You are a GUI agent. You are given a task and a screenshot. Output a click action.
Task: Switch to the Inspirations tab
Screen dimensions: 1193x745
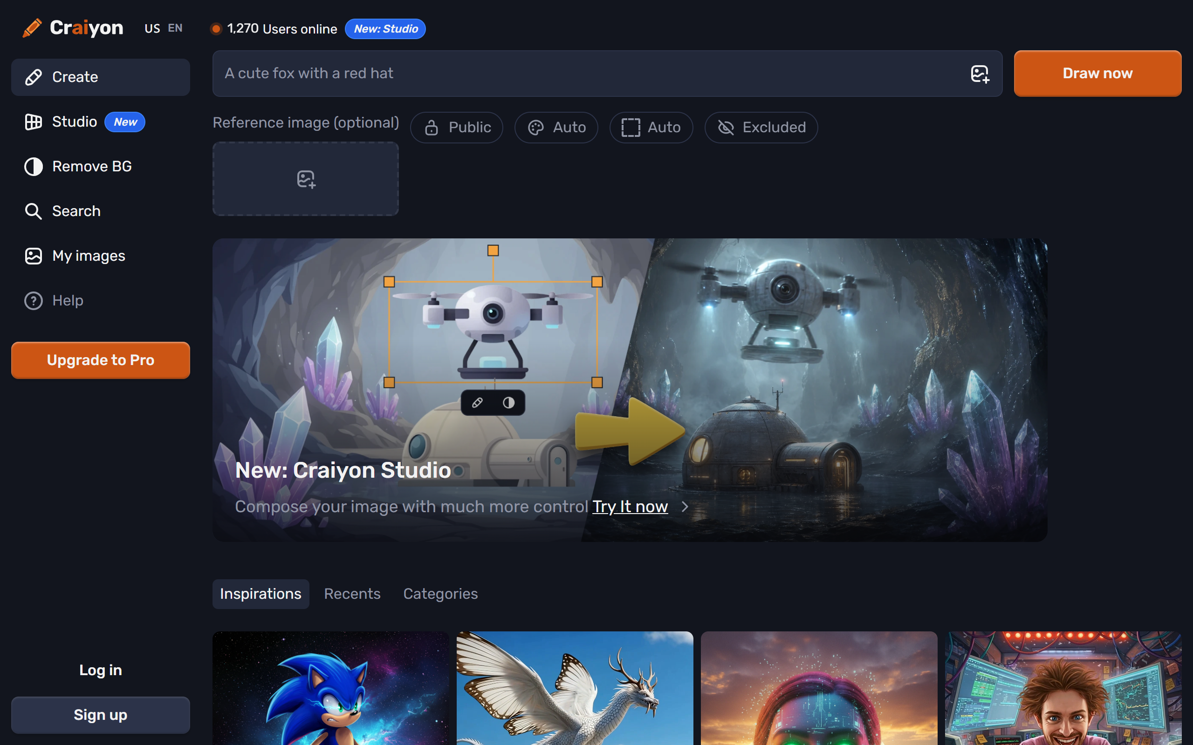click(261, 594)
